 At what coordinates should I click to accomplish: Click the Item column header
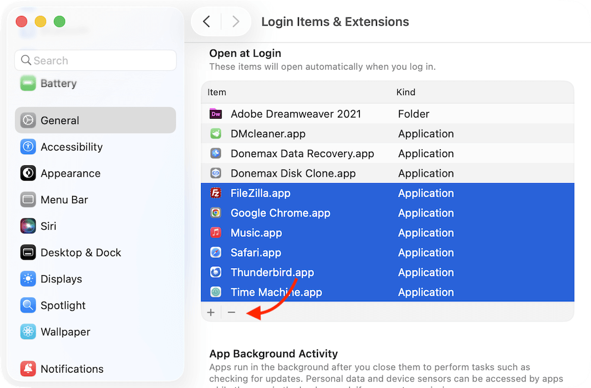[217, 92]
